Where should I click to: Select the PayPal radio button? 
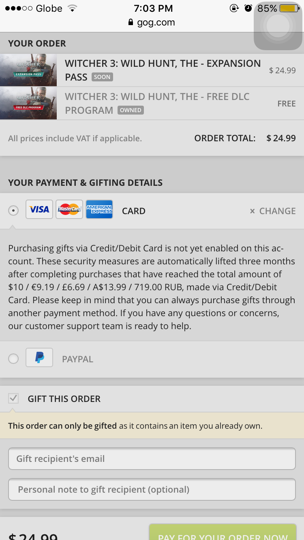pyautogui.click(x=13, y=359)
